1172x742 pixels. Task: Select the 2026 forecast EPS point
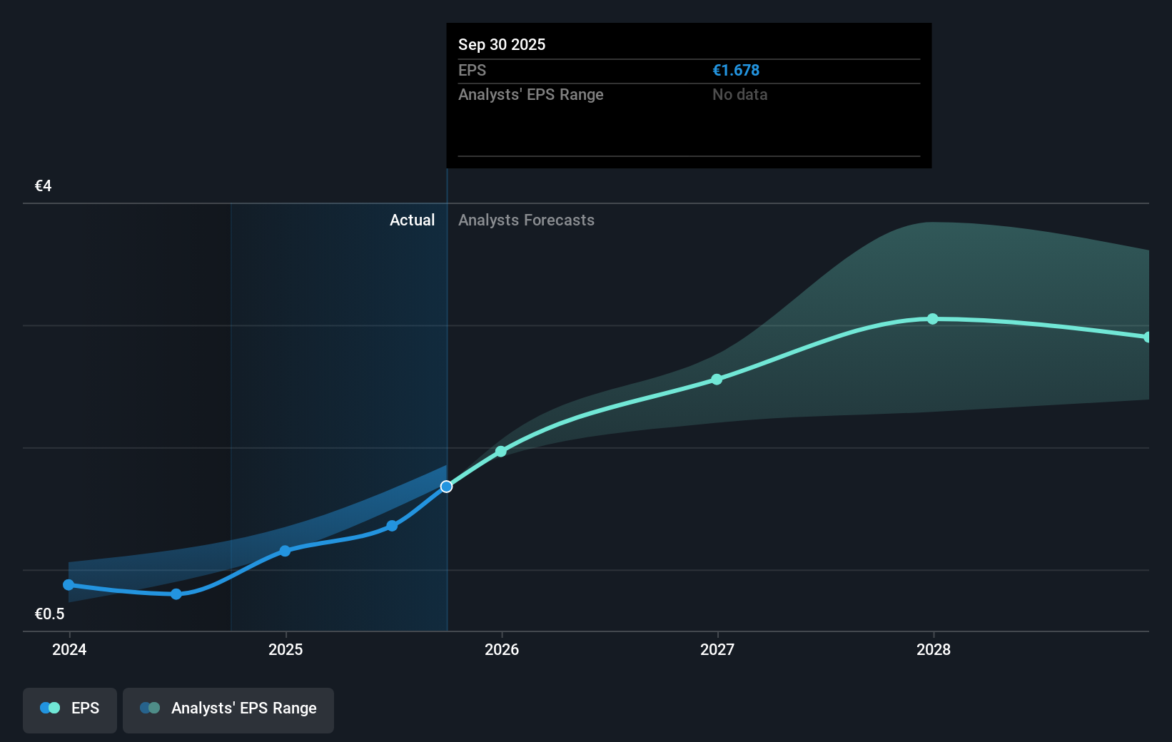coord(501,452)
